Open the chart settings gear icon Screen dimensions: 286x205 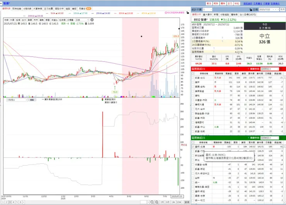coord(92,20)
